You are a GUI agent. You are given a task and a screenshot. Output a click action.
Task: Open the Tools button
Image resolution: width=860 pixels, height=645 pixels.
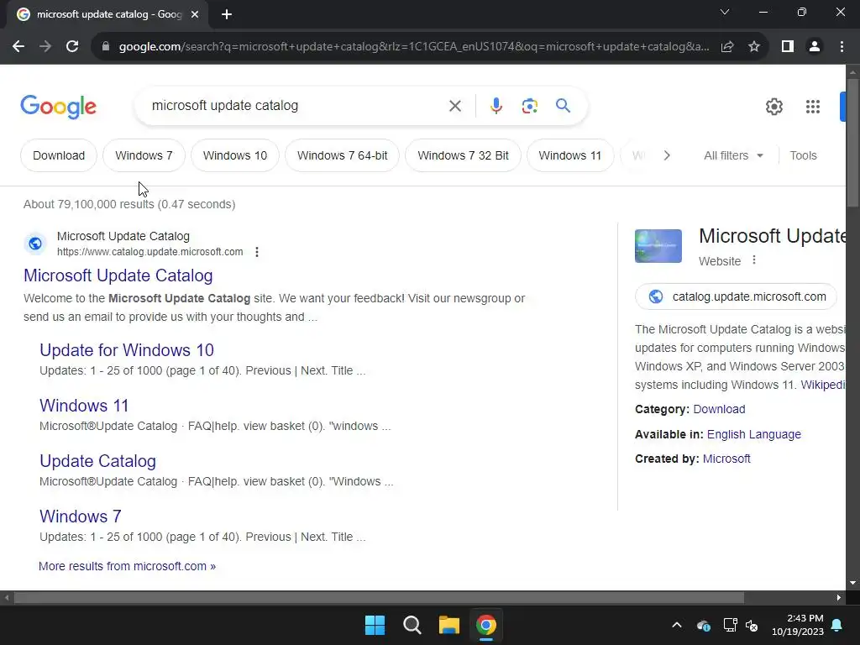pos(803,155)
